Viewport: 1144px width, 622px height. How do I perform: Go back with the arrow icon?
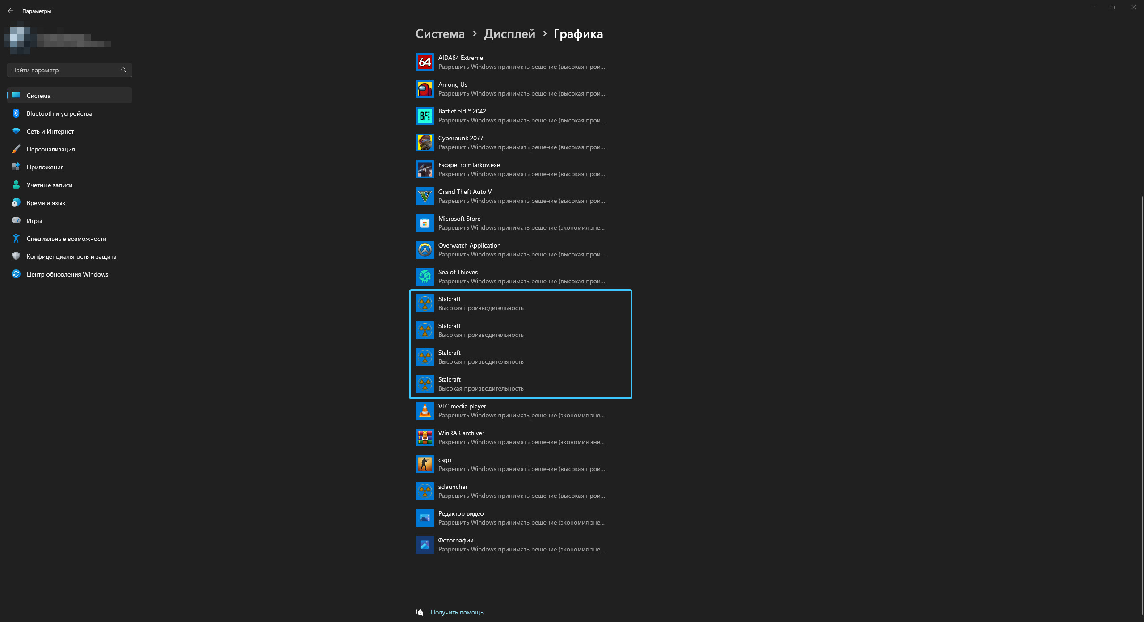pos(11,11)
